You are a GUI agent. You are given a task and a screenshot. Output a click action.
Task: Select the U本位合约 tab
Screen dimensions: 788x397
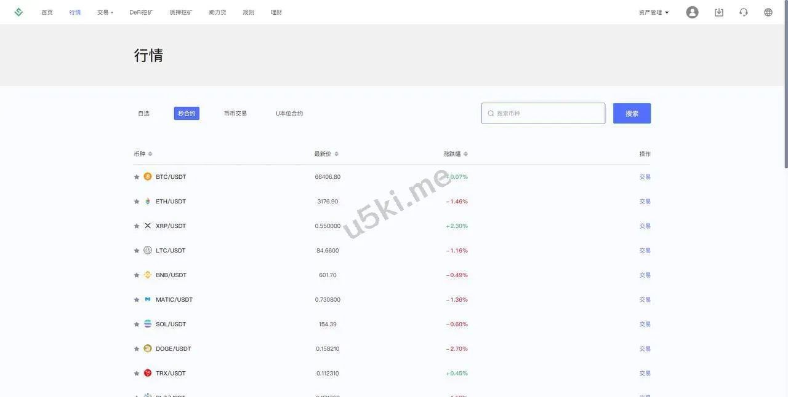coord(289,114)
